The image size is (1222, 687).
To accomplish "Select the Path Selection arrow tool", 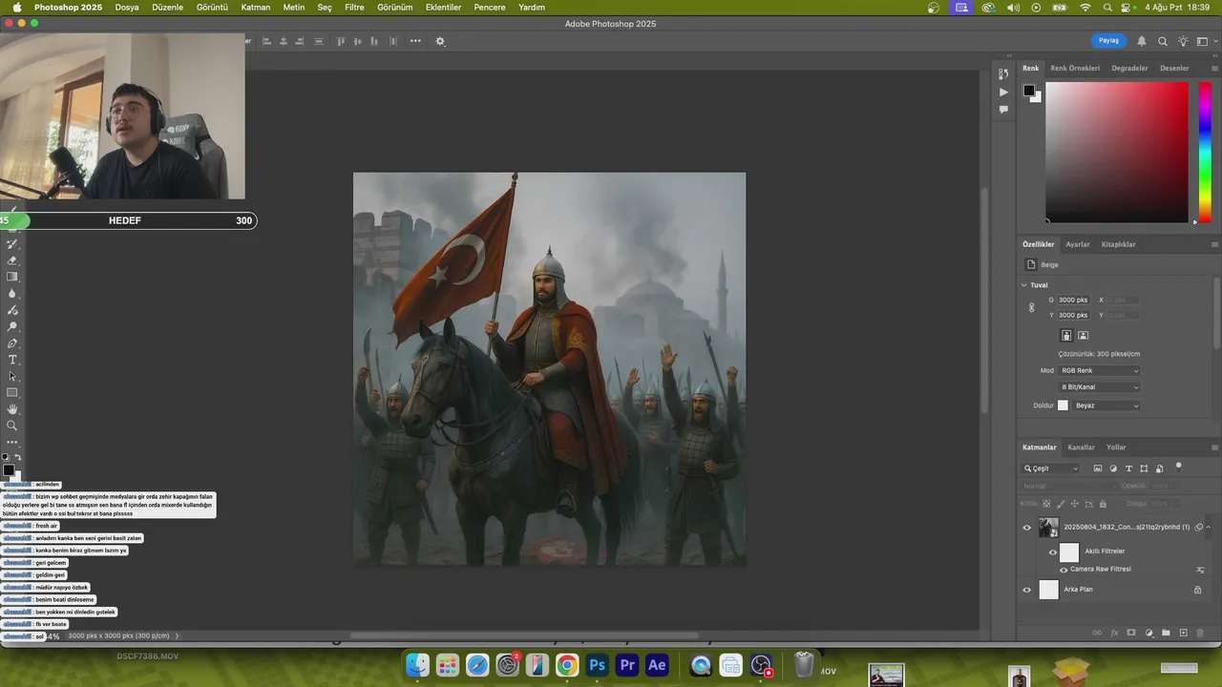I will [12, 376].
